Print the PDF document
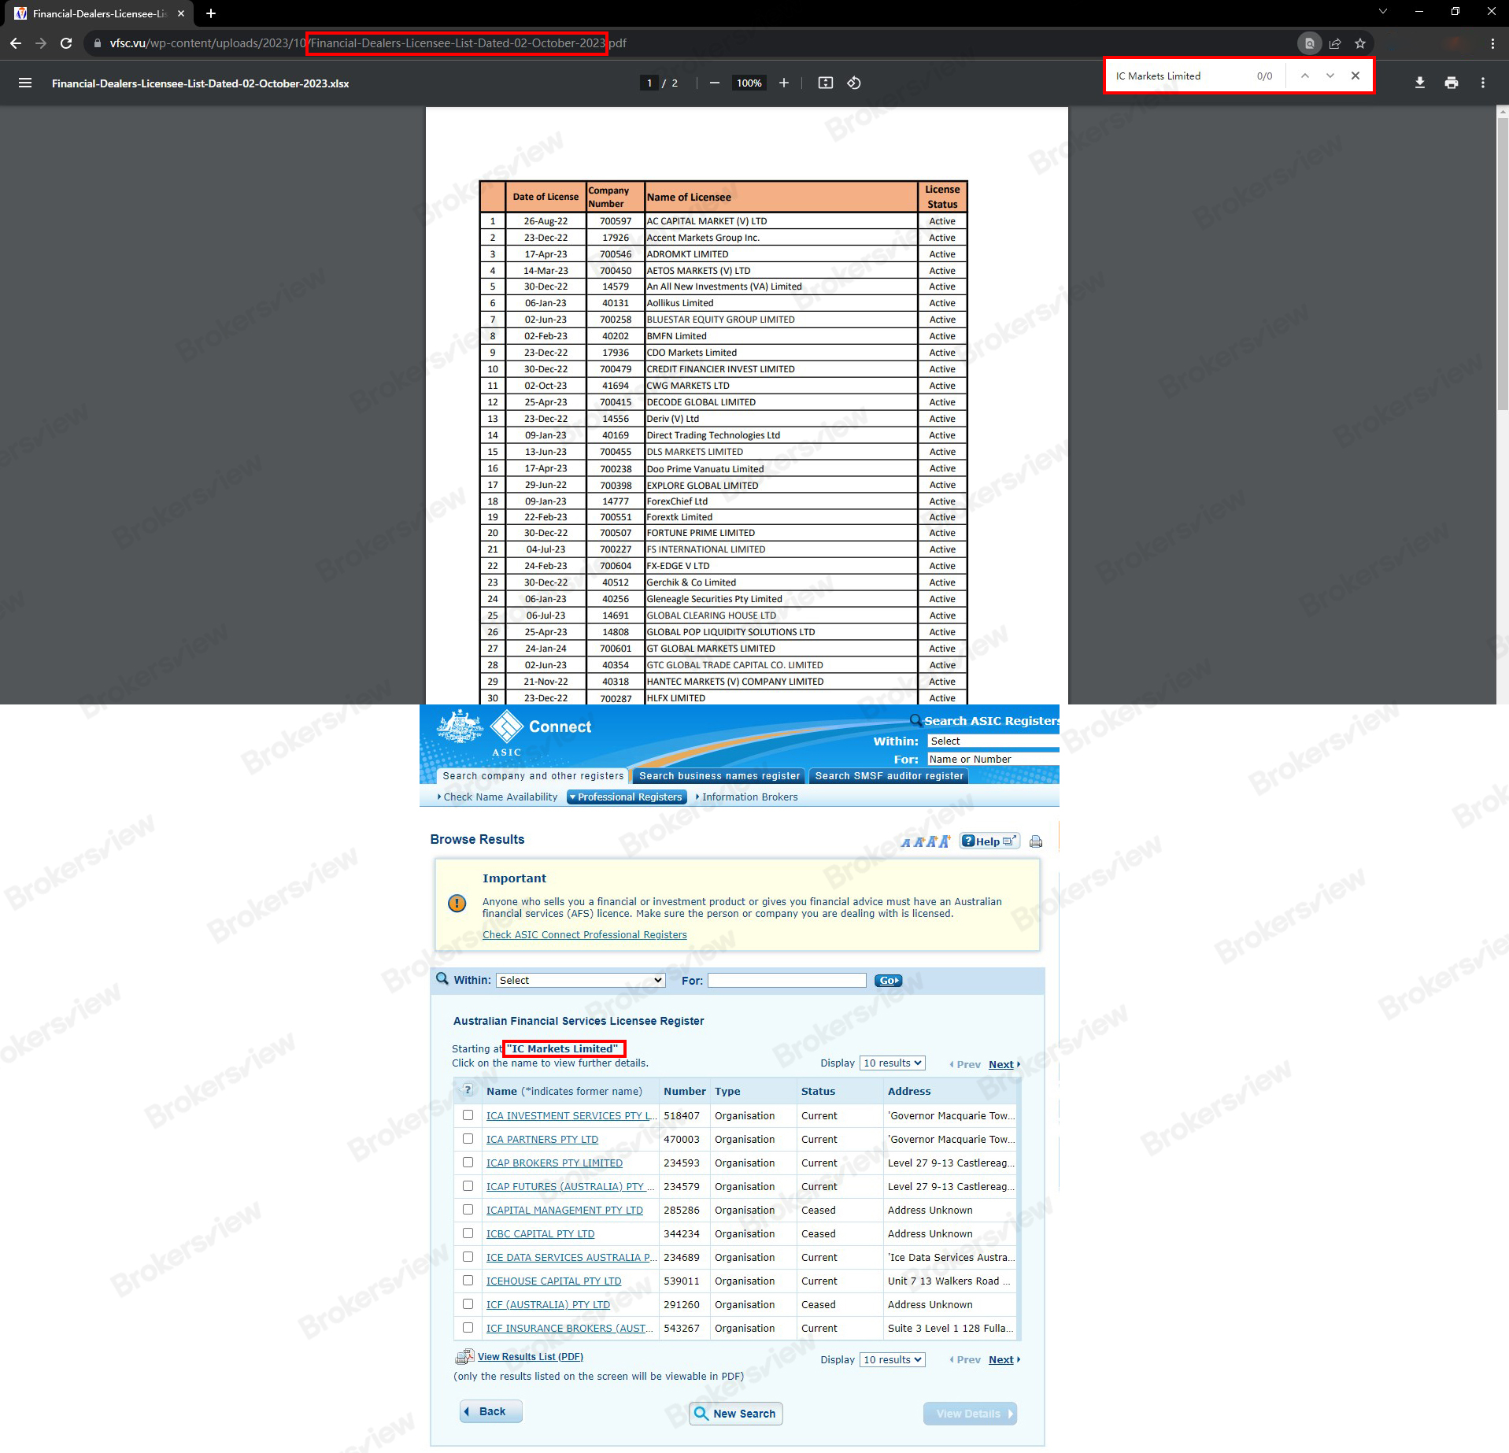1509x1453 pixels. click(x=1451, y=83)
